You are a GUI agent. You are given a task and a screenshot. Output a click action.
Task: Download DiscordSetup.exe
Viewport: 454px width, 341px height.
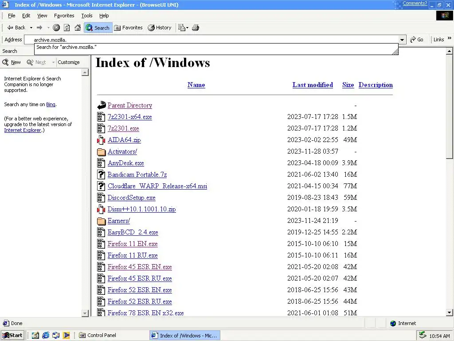click(131, 198)
